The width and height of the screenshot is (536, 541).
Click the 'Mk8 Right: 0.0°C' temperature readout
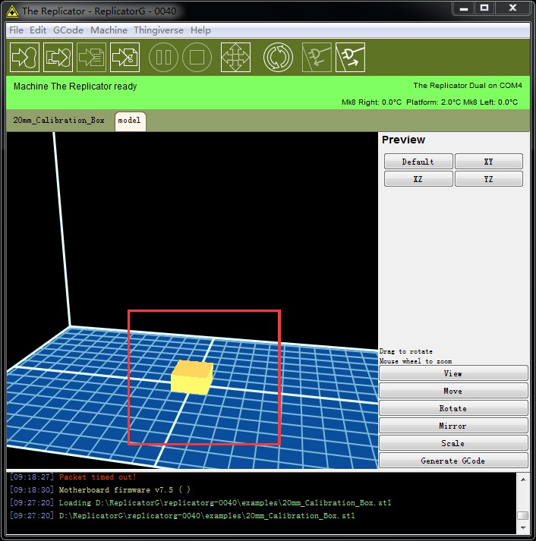click(x=372, y=102)
